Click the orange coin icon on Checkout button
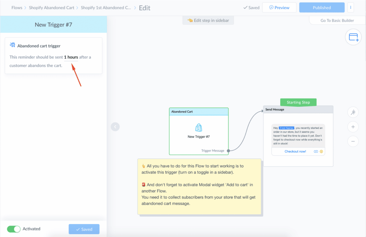Viewport: 366px width, 237px height. coord(321,152)
